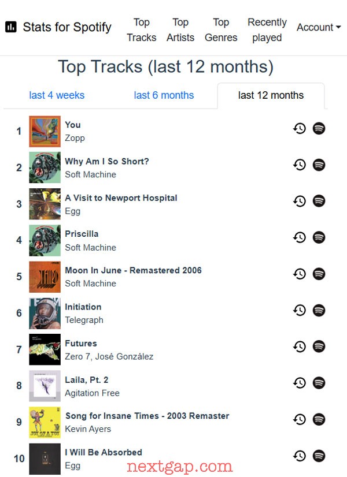Viewport: 347px width, 477px height.
Task: View history icon for Moon In June
Action: [300, 274]
